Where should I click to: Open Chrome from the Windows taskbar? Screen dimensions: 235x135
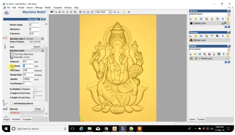(106, 129)
